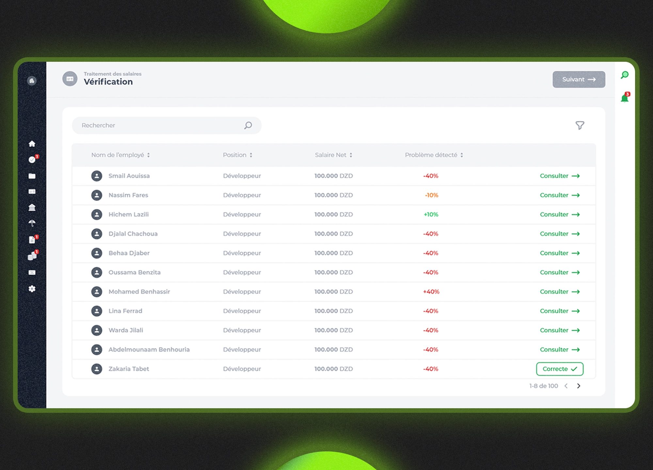
Task: Click the company logo at sidebar top
Action: [x=32, y=81]
